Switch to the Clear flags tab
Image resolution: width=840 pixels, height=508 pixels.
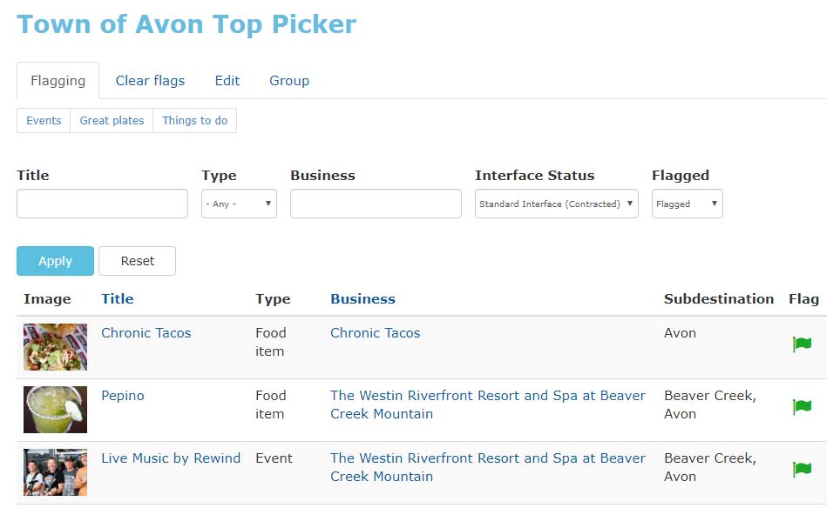click(150, 81)
